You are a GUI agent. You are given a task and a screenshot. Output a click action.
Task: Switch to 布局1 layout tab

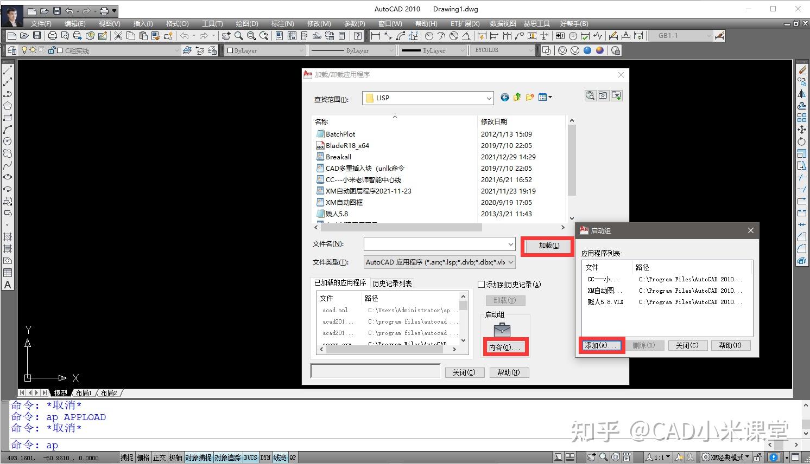84,392
